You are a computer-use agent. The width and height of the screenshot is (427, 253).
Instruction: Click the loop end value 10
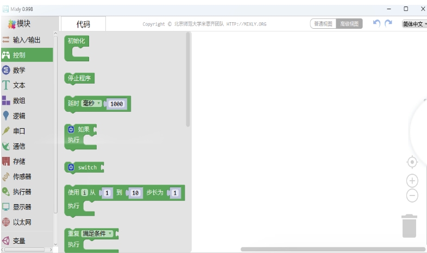135,193
